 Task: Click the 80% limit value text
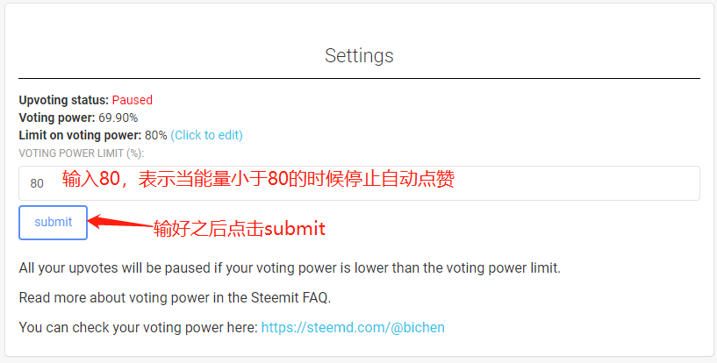tap(156, 135)
